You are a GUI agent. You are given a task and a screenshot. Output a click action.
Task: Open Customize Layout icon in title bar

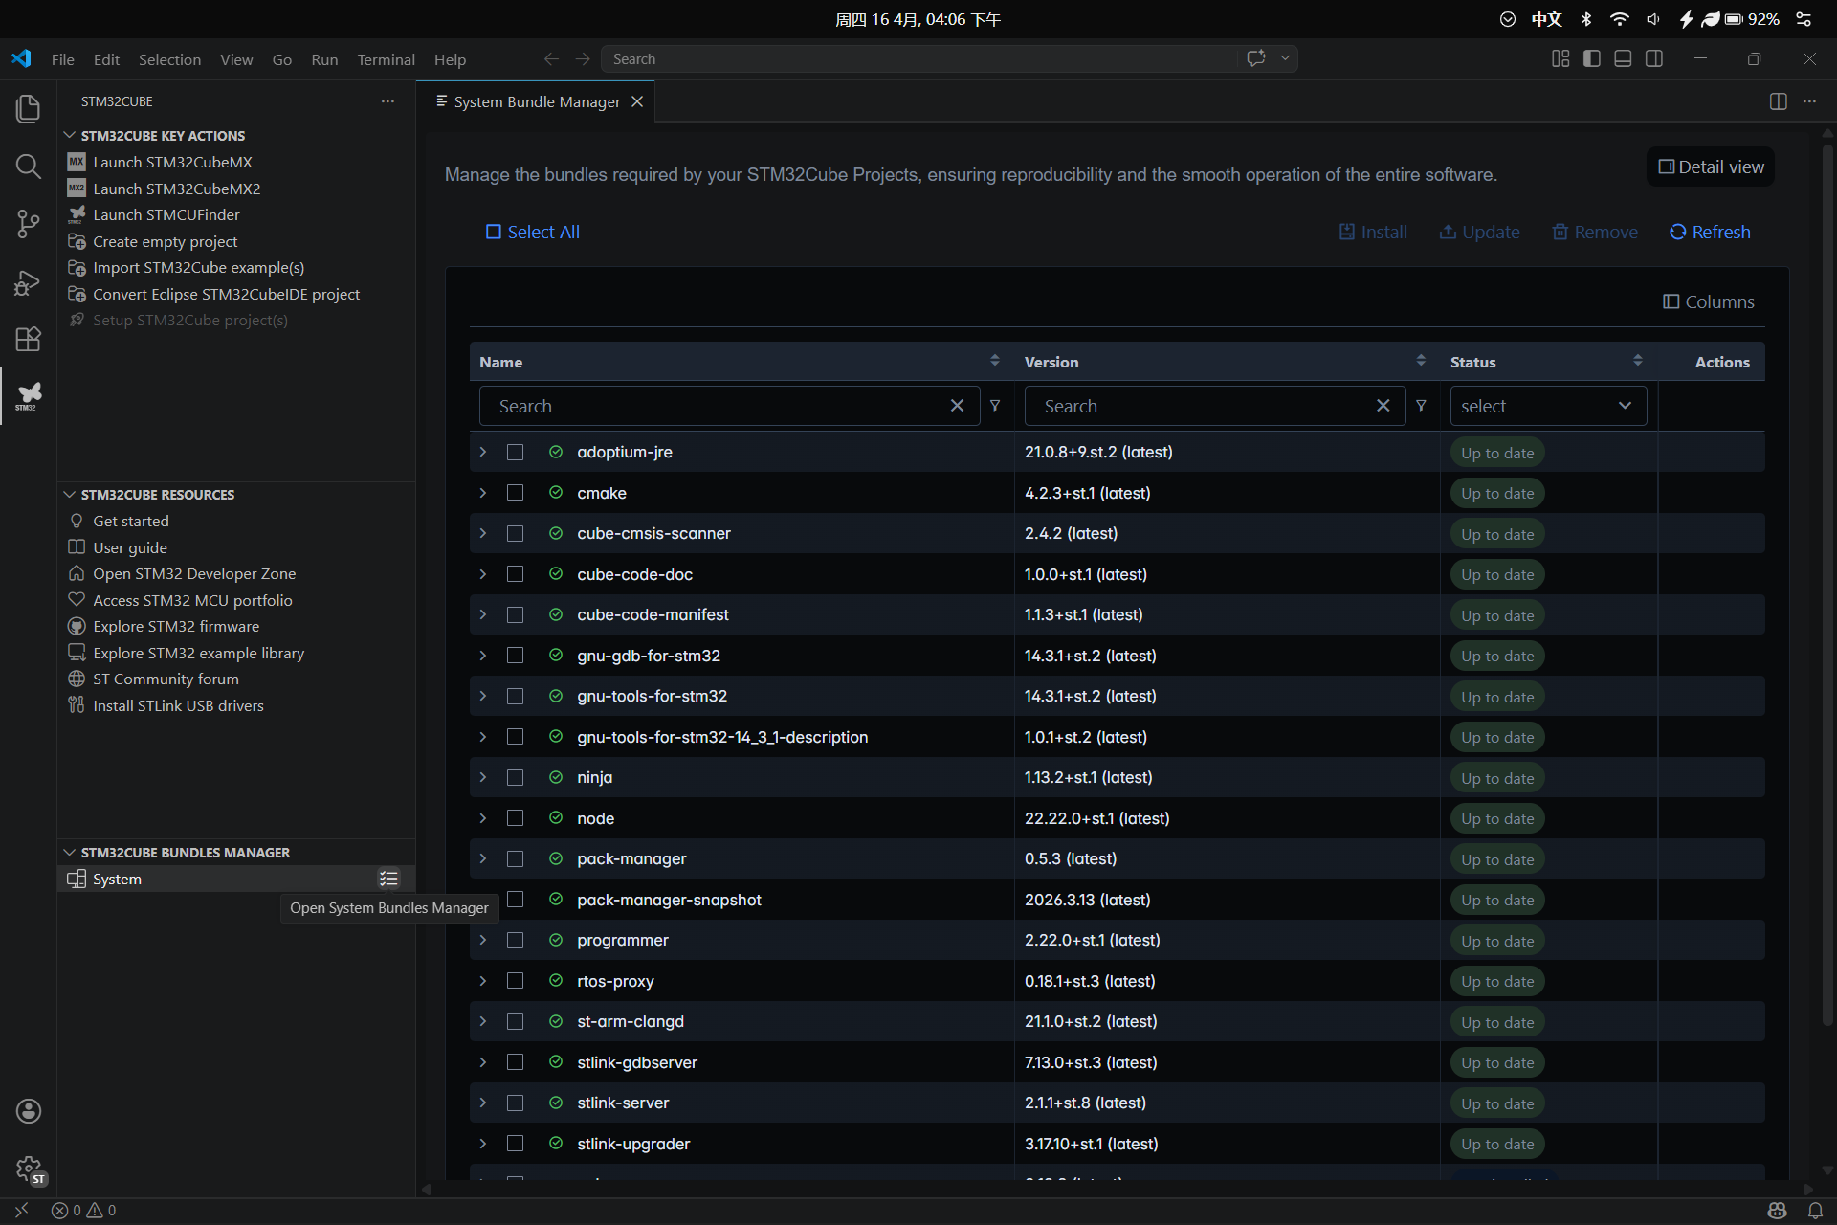coord(1560,58)
